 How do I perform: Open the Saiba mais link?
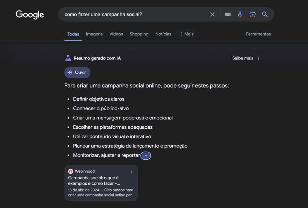243,58
